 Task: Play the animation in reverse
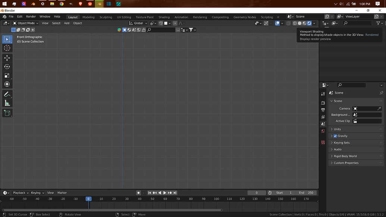point(160,193)
